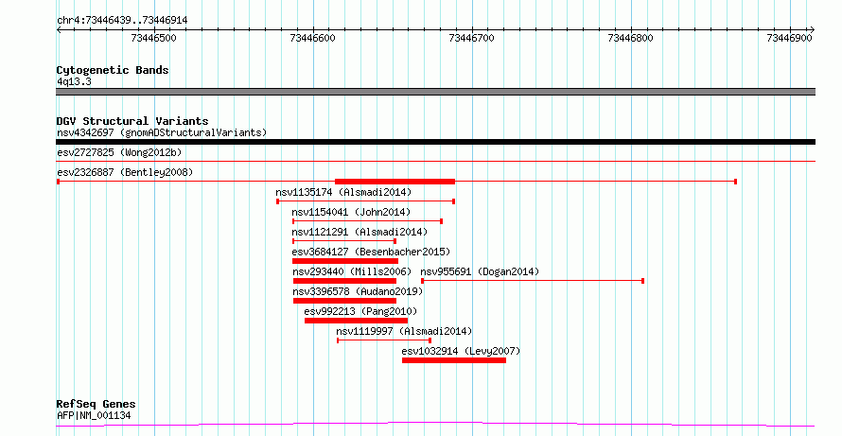Click the AFP|NM_001134 gene label

(x=94, y=415)
